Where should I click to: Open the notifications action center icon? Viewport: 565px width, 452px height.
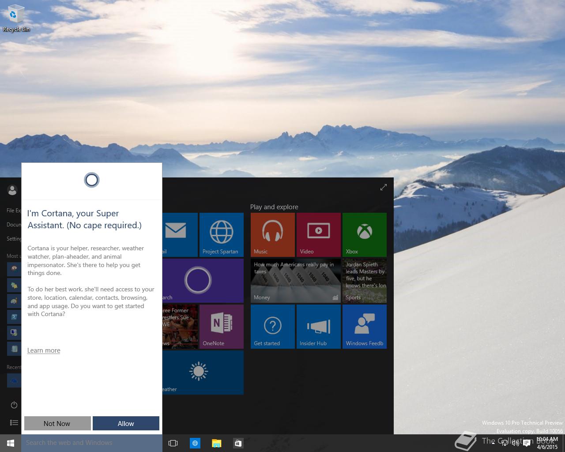(527, 443)
